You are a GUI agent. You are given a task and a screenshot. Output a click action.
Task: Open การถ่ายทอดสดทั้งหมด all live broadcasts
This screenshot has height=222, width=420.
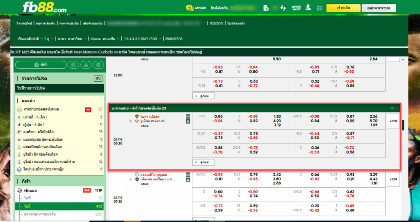tap(59, 110)
